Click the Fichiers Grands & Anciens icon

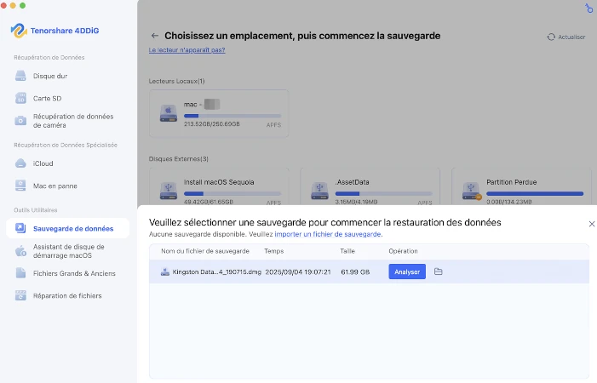point(20,273)
